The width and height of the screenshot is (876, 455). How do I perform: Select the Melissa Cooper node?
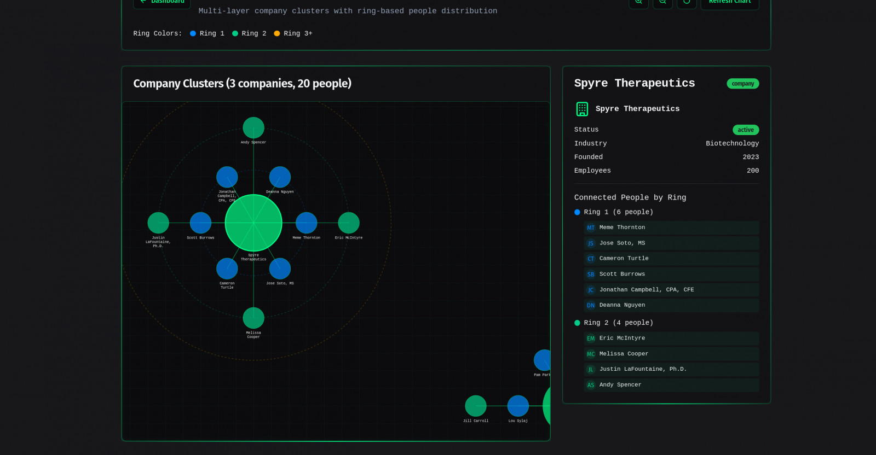(x=253, y=318)
